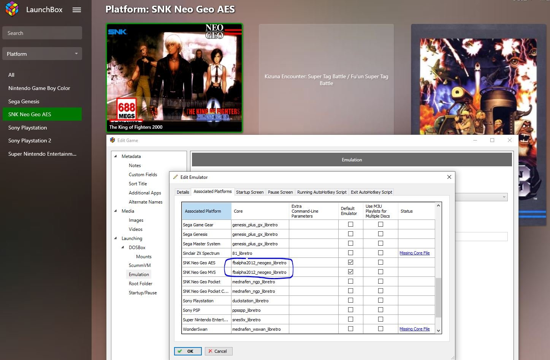
Task: Switch to the Associated Platforms tab
Action: coord(212,191)
